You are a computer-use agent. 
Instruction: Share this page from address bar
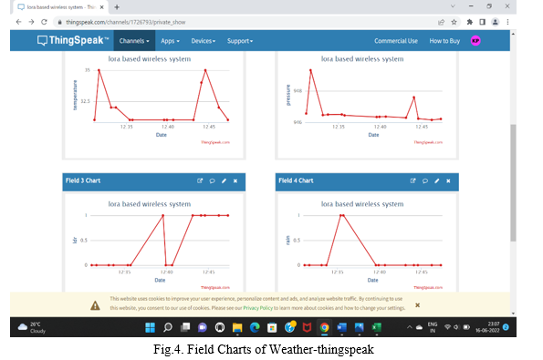[x=441, y=22]
